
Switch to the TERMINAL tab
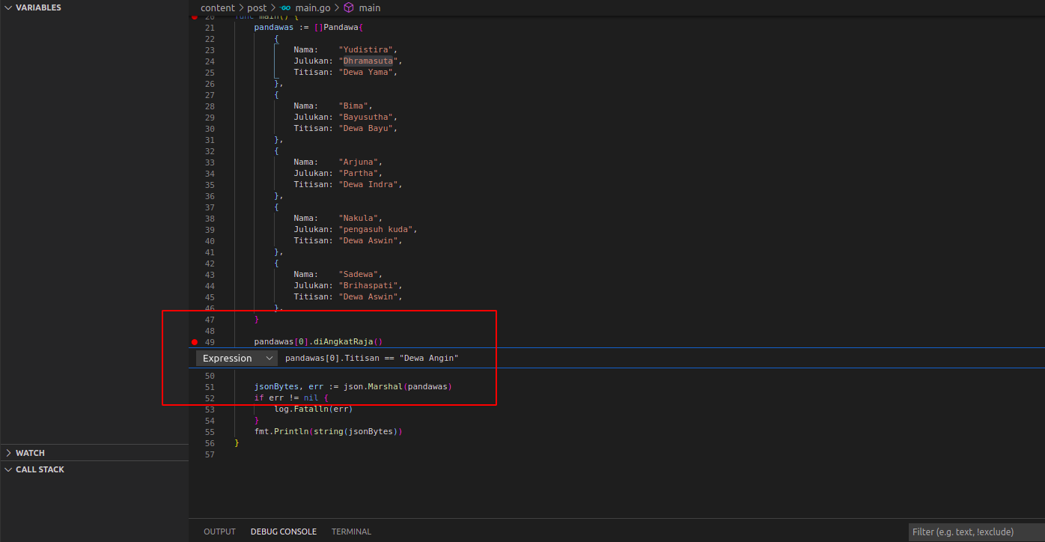coord(351,532)
